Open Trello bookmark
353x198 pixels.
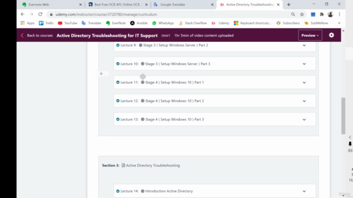[46, 23]
